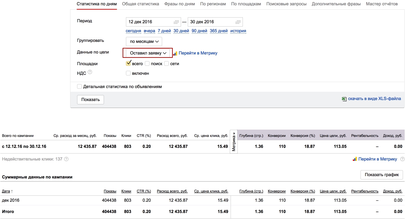Open the Оставил заявку goal dropdown

coord(148,53)
